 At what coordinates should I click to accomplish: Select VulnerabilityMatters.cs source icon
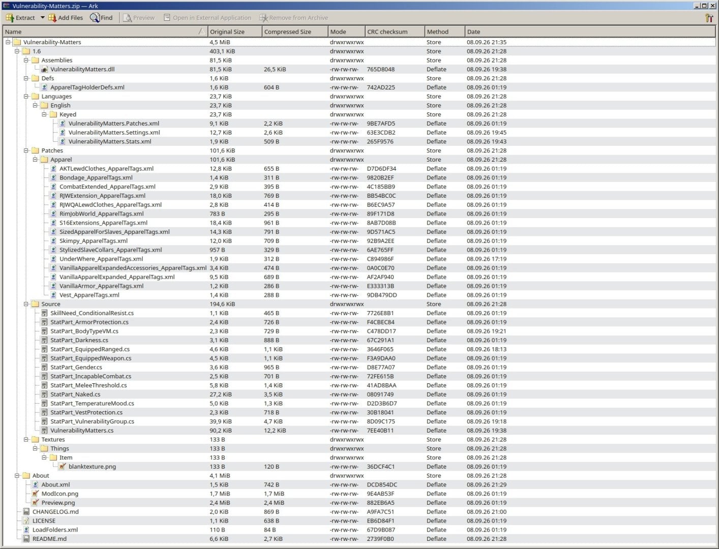click(x=44, y=431)
